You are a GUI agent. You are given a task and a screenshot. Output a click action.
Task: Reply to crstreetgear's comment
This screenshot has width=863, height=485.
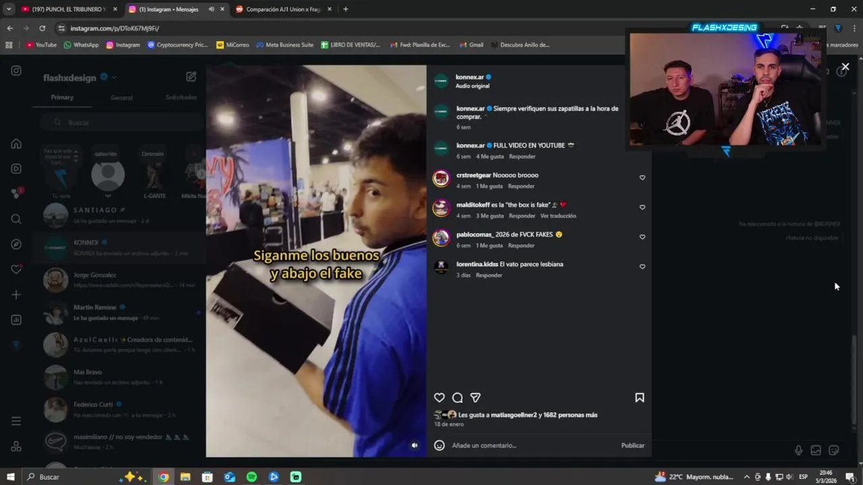point(521,186)
